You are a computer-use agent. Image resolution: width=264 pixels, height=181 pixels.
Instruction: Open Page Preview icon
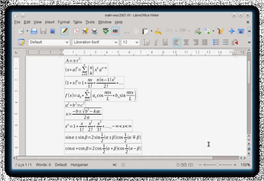click(94, 31)
